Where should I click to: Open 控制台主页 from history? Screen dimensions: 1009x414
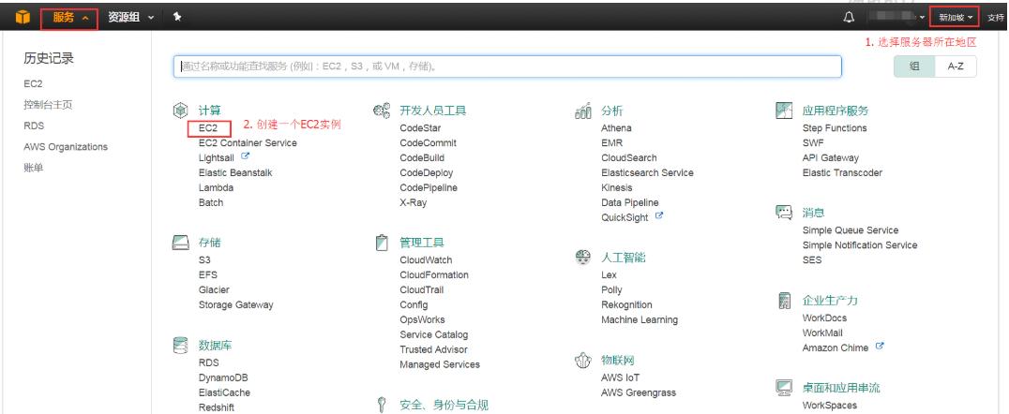[x=48, y=105]
